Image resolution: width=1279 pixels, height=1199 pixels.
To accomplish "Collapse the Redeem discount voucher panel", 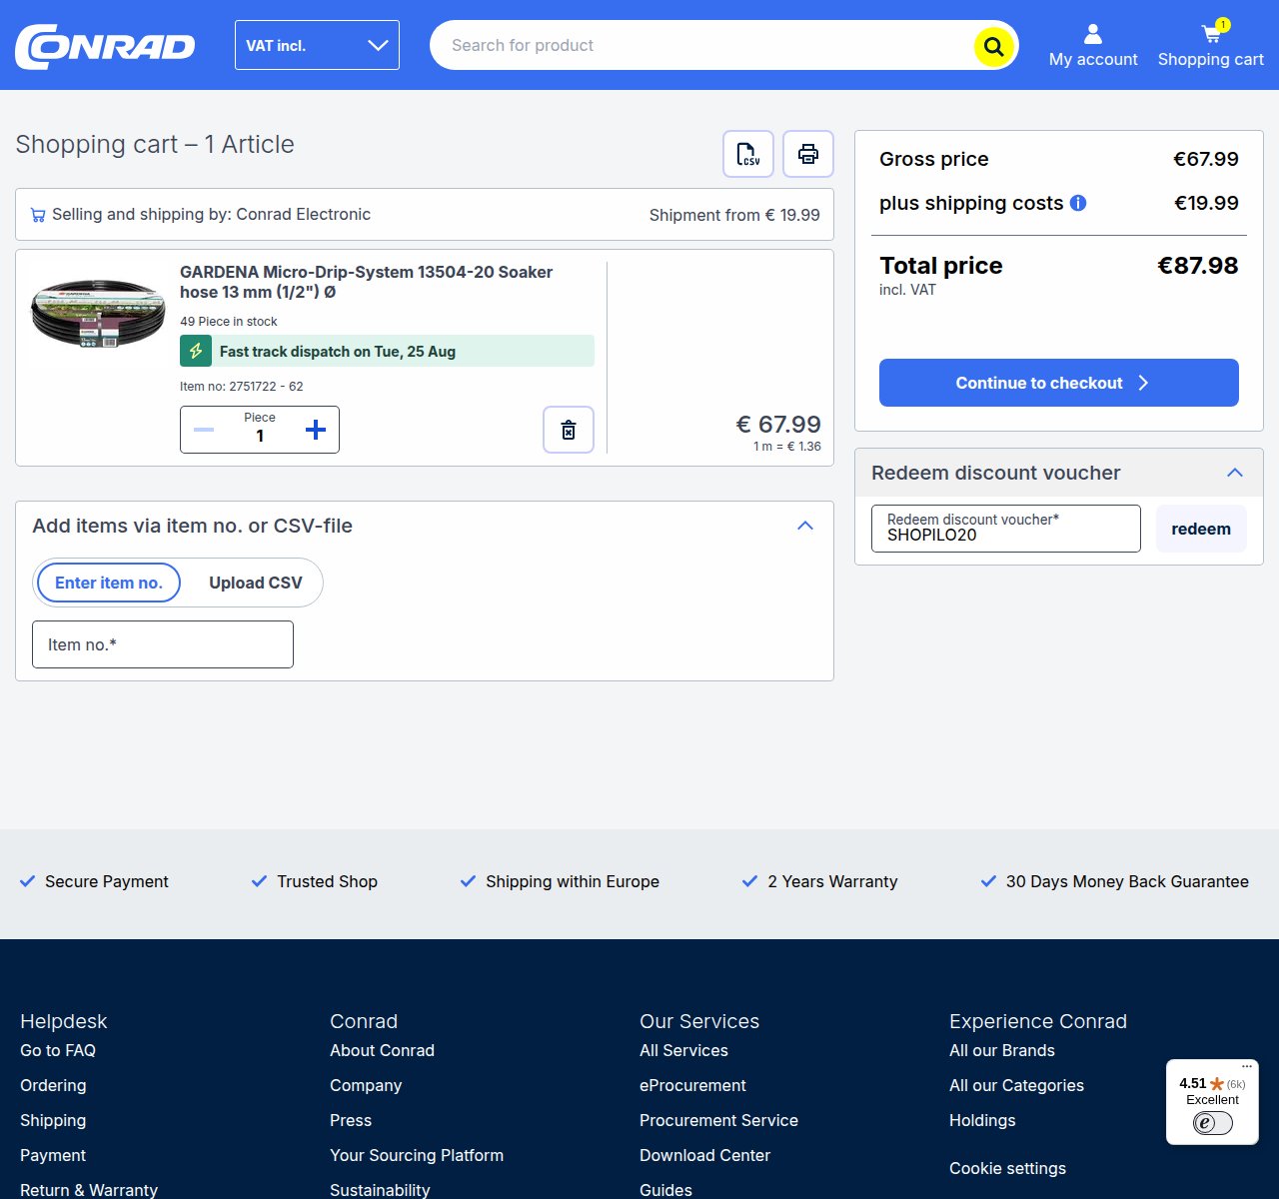I will click(1235, 473).
